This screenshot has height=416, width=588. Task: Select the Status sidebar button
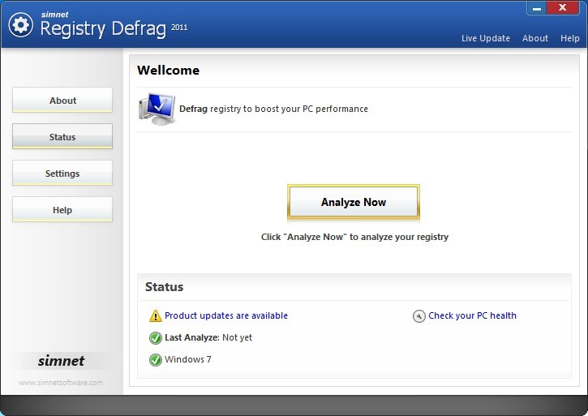[62, 137]
